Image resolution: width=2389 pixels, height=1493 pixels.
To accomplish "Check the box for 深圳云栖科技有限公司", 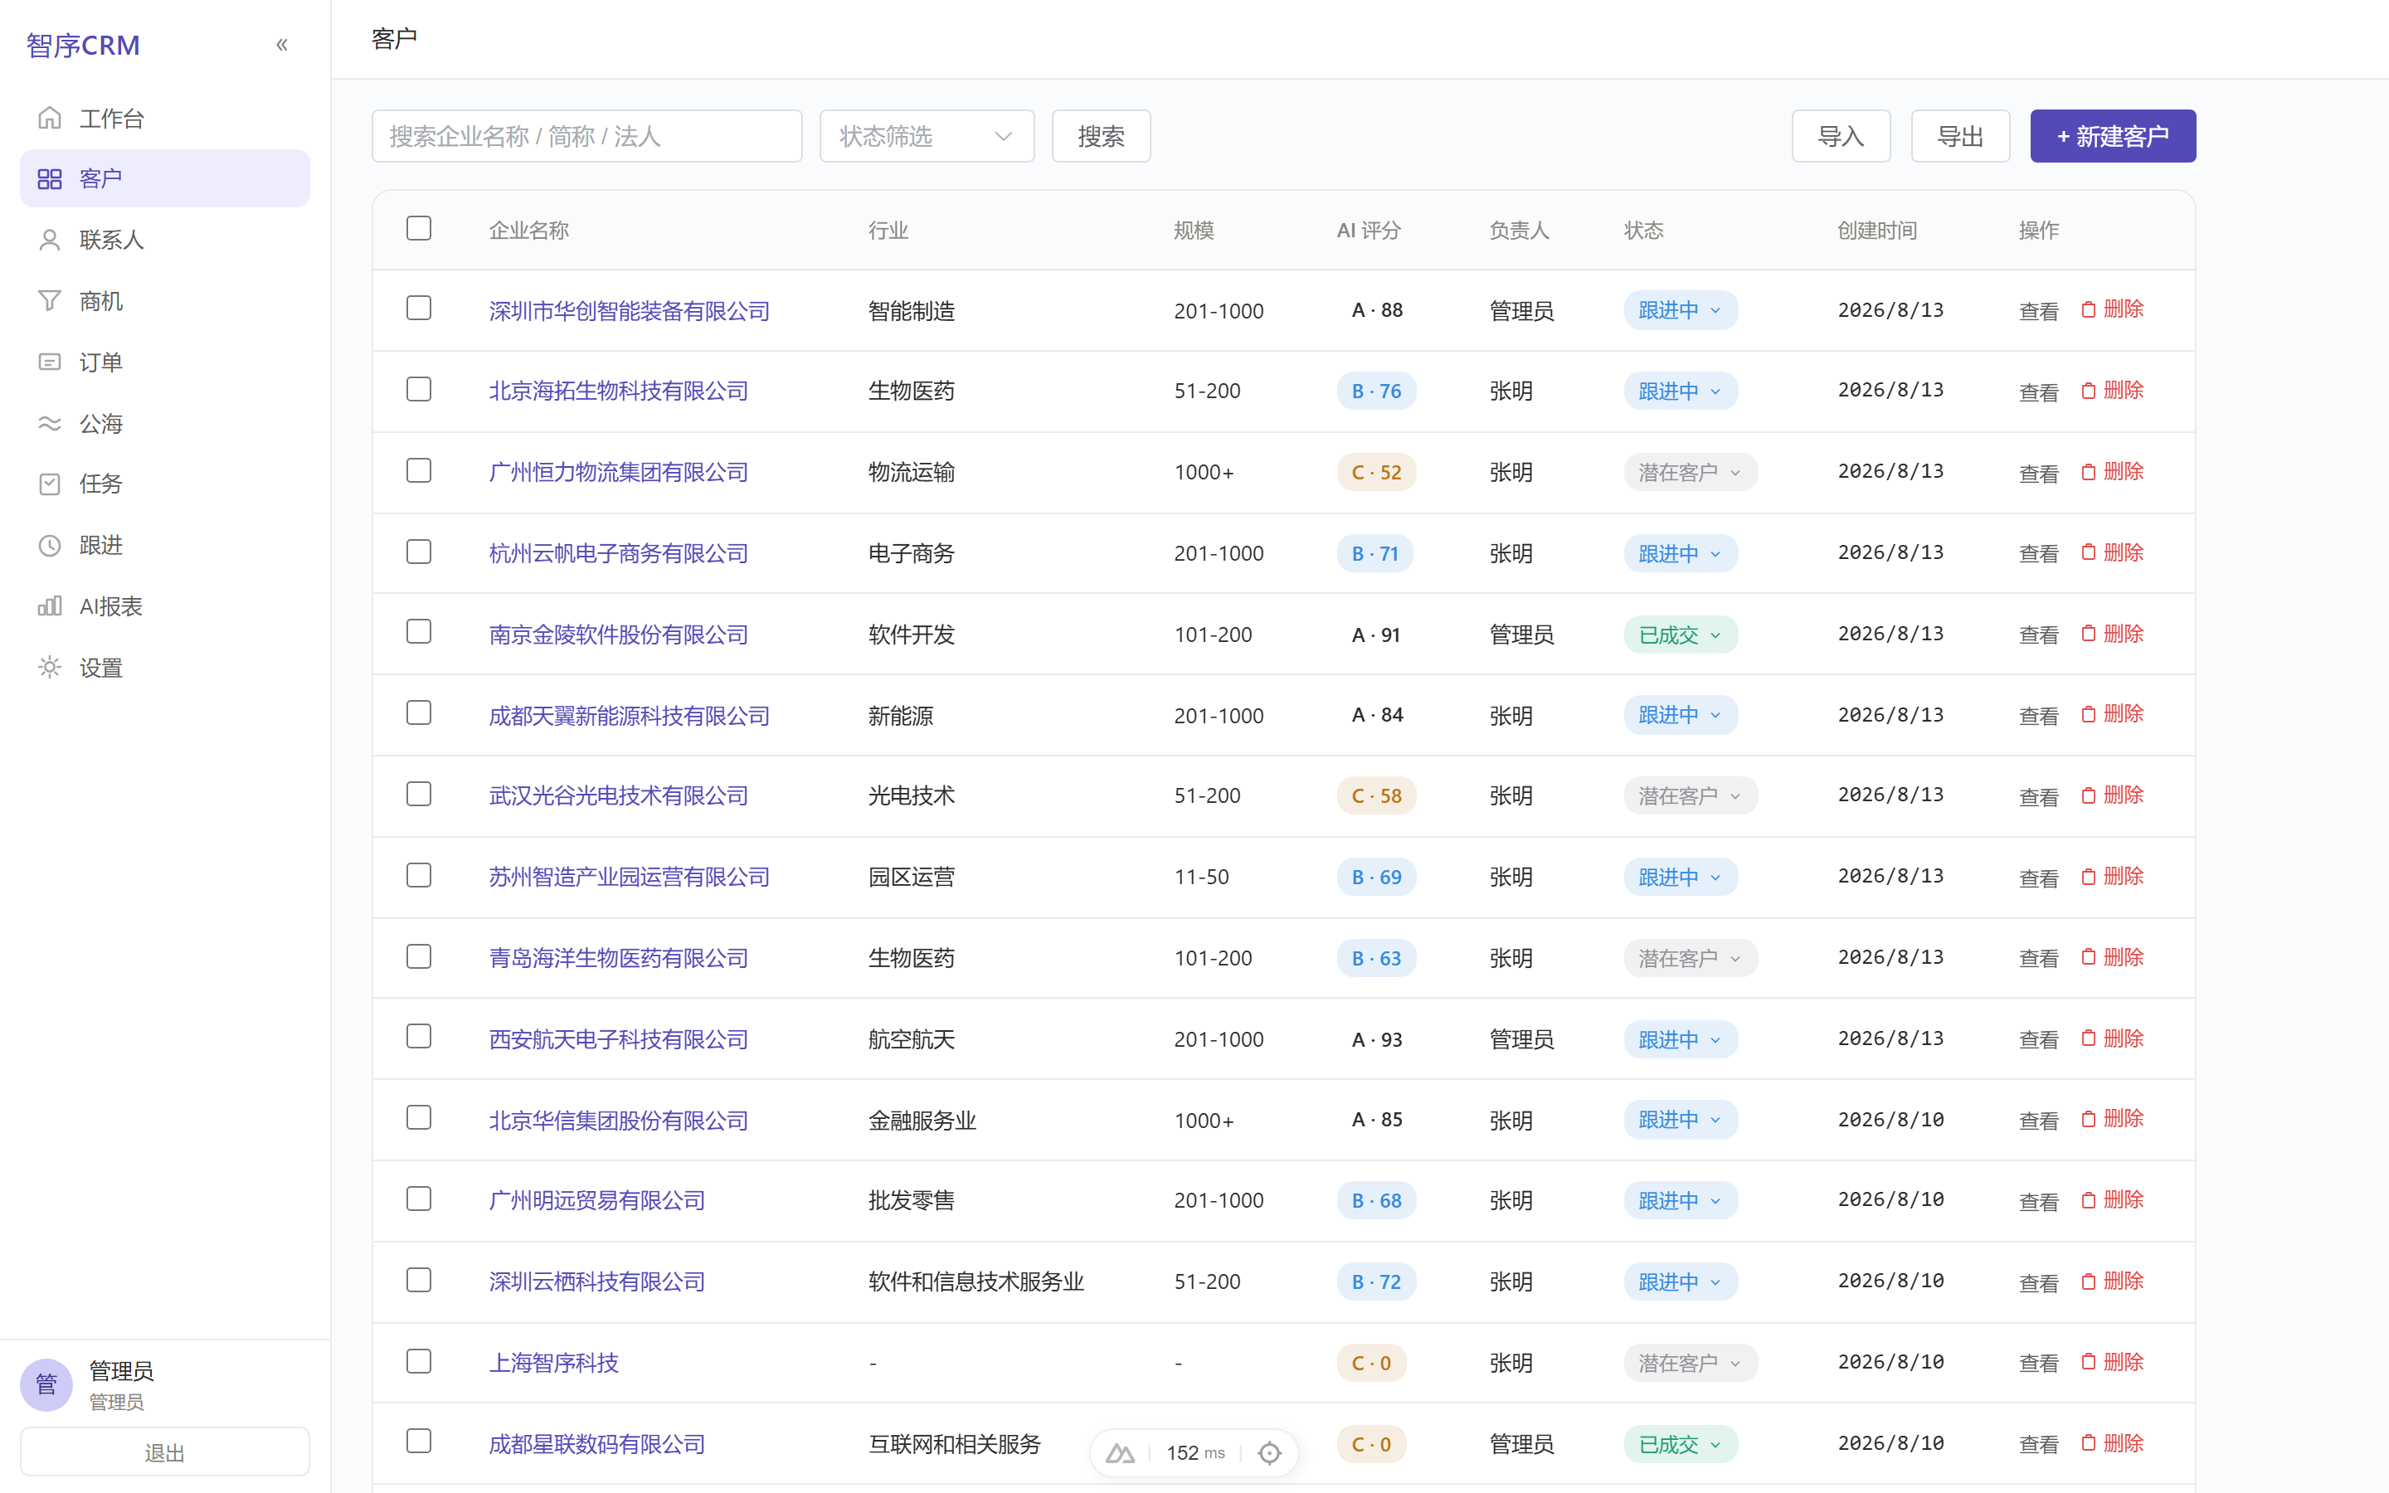I will point(419,1280).
